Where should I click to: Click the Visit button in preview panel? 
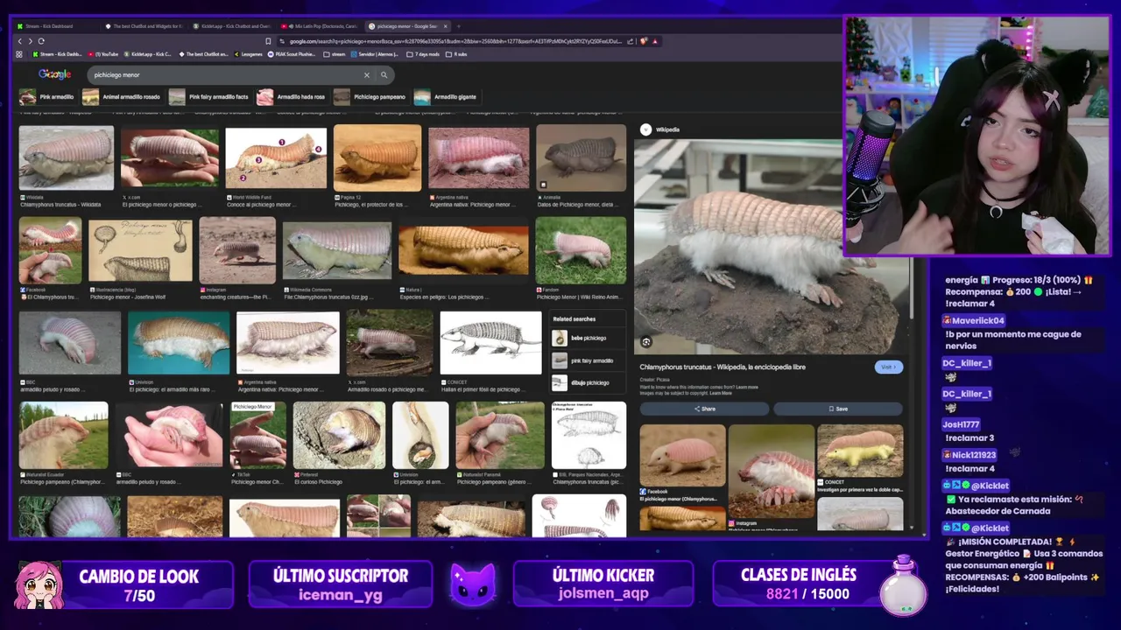pos(888,367)
